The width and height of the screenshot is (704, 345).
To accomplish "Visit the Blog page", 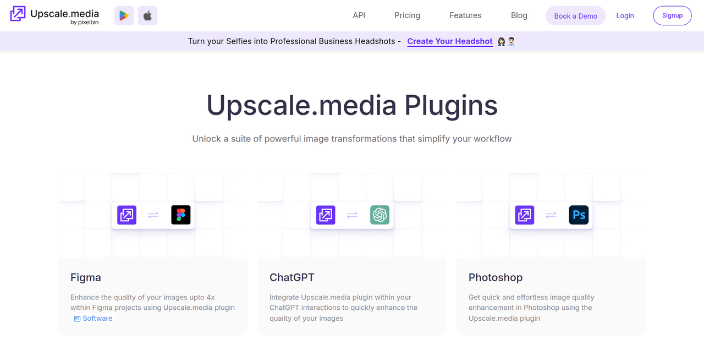I will [519, 15].
